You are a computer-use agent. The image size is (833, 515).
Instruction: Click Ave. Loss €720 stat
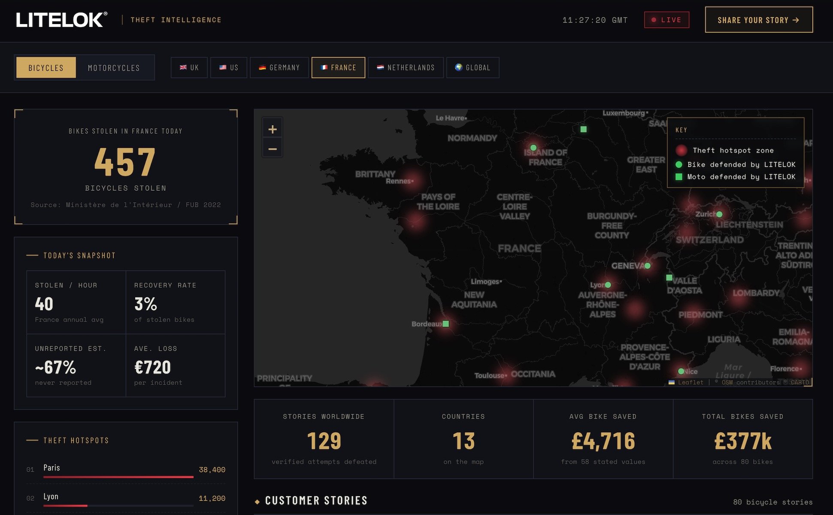(x=176, y=365)
